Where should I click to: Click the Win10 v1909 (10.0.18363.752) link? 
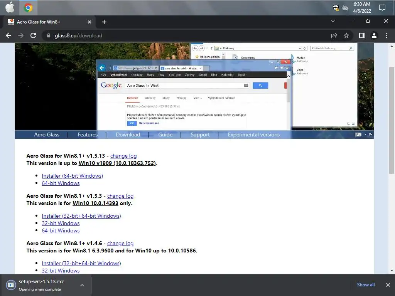[x=117, y=163]
